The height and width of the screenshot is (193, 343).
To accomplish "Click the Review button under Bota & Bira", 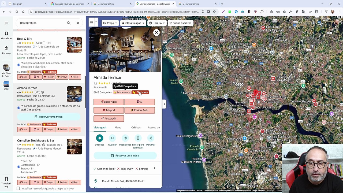I will tap(62, 77).
